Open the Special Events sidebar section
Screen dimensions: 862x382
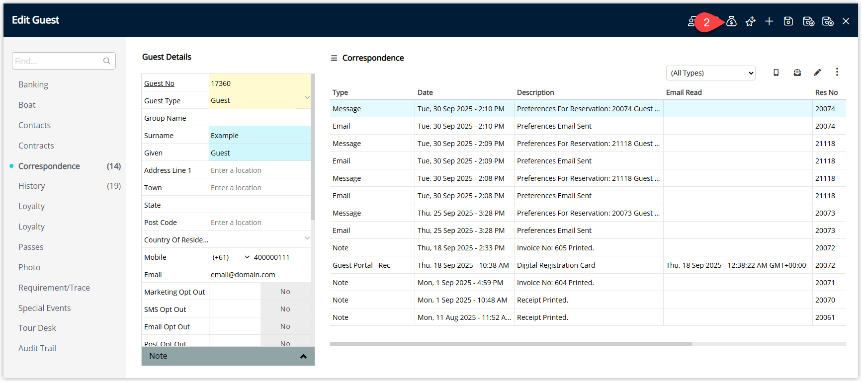44,308
